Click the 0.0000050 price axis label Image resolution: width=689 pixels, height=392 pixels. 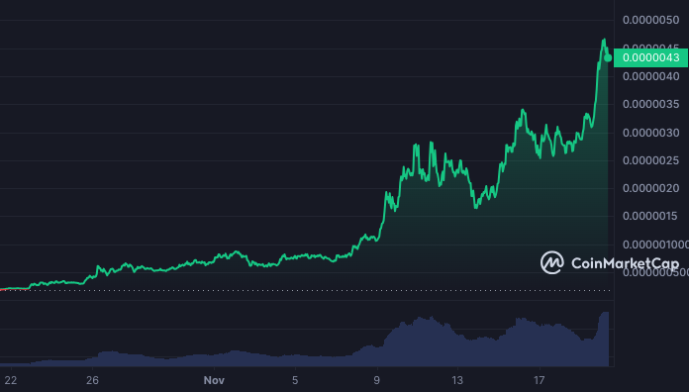650,20
